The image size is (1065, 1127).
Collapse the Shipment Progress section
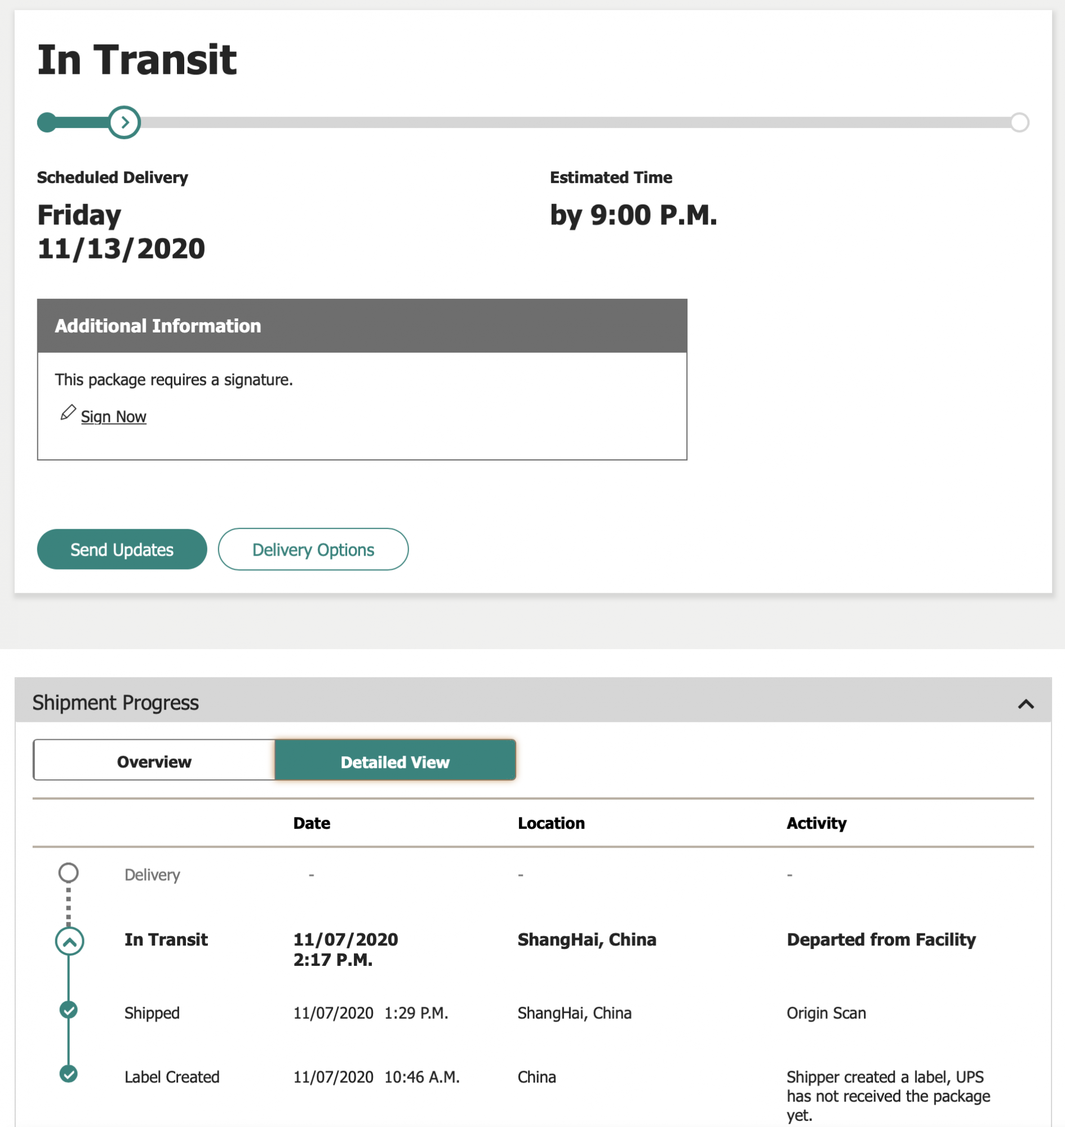(1025, 704)
